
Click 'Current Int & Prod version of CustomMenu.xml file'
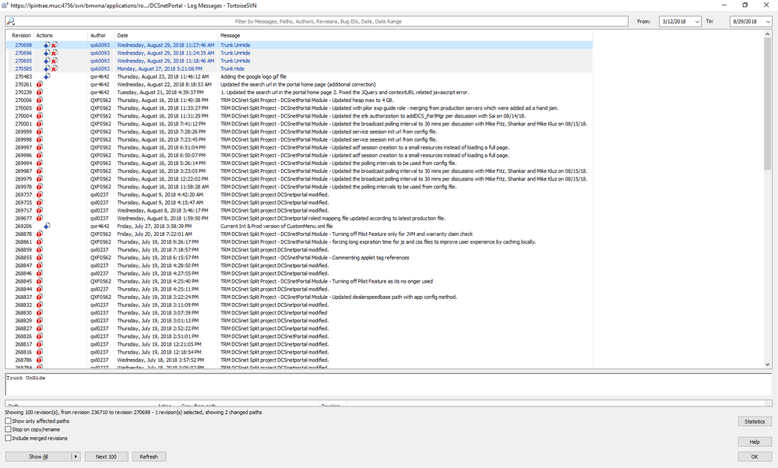[x=276, y=227]
